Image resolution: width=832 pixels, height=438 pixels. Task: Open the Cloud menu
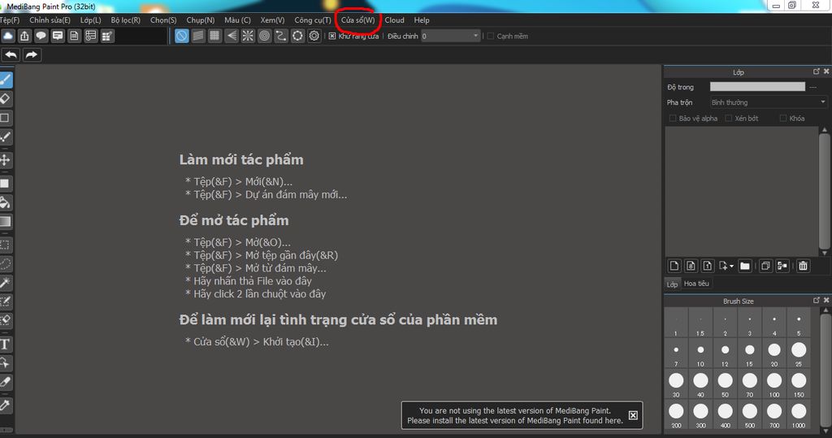tap(394, 20)
